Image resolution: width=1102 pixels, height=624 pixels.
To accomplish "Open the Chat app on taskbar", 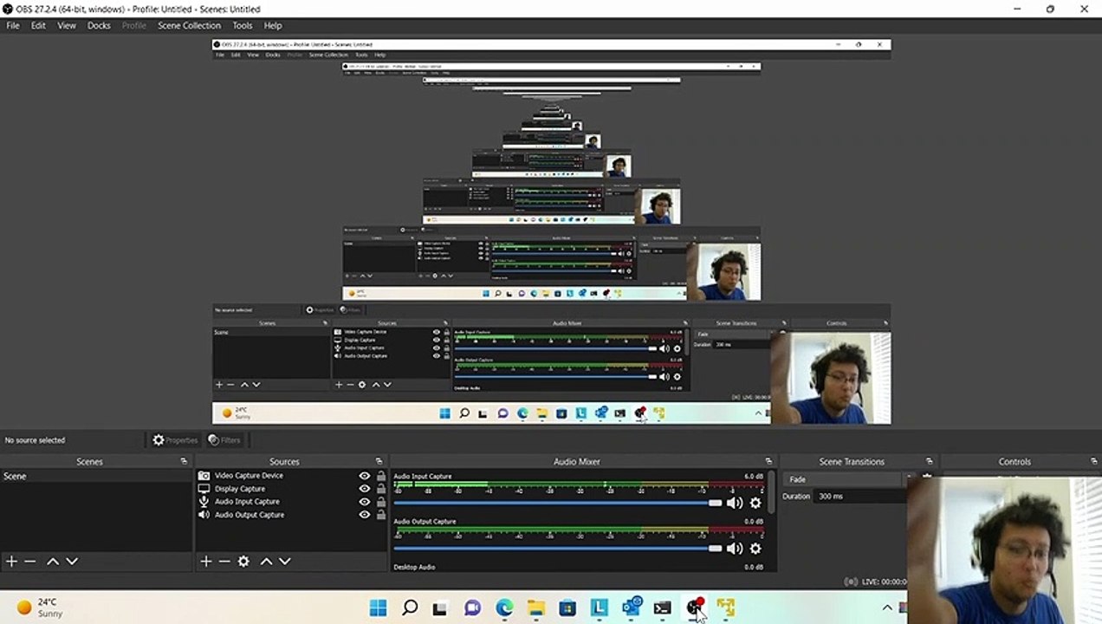I will pos(472,608).
